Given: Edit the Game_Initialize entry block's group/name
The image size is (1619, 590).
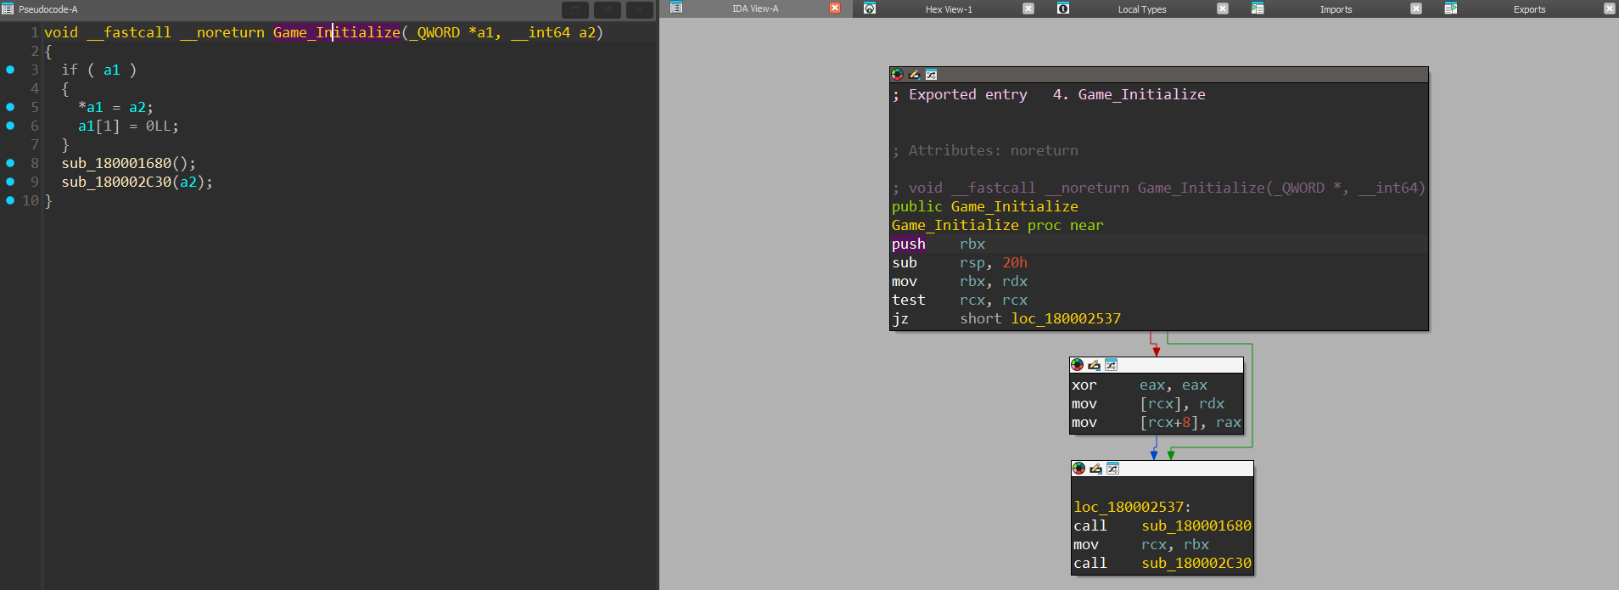Looking at the screenshot, I should 914,75.
